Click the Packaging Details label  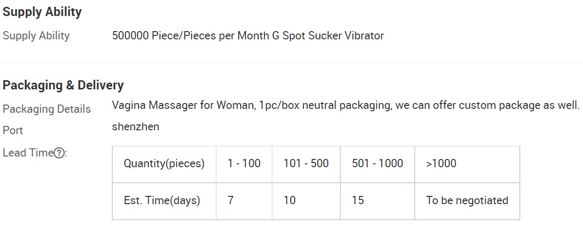coord(47,109)
